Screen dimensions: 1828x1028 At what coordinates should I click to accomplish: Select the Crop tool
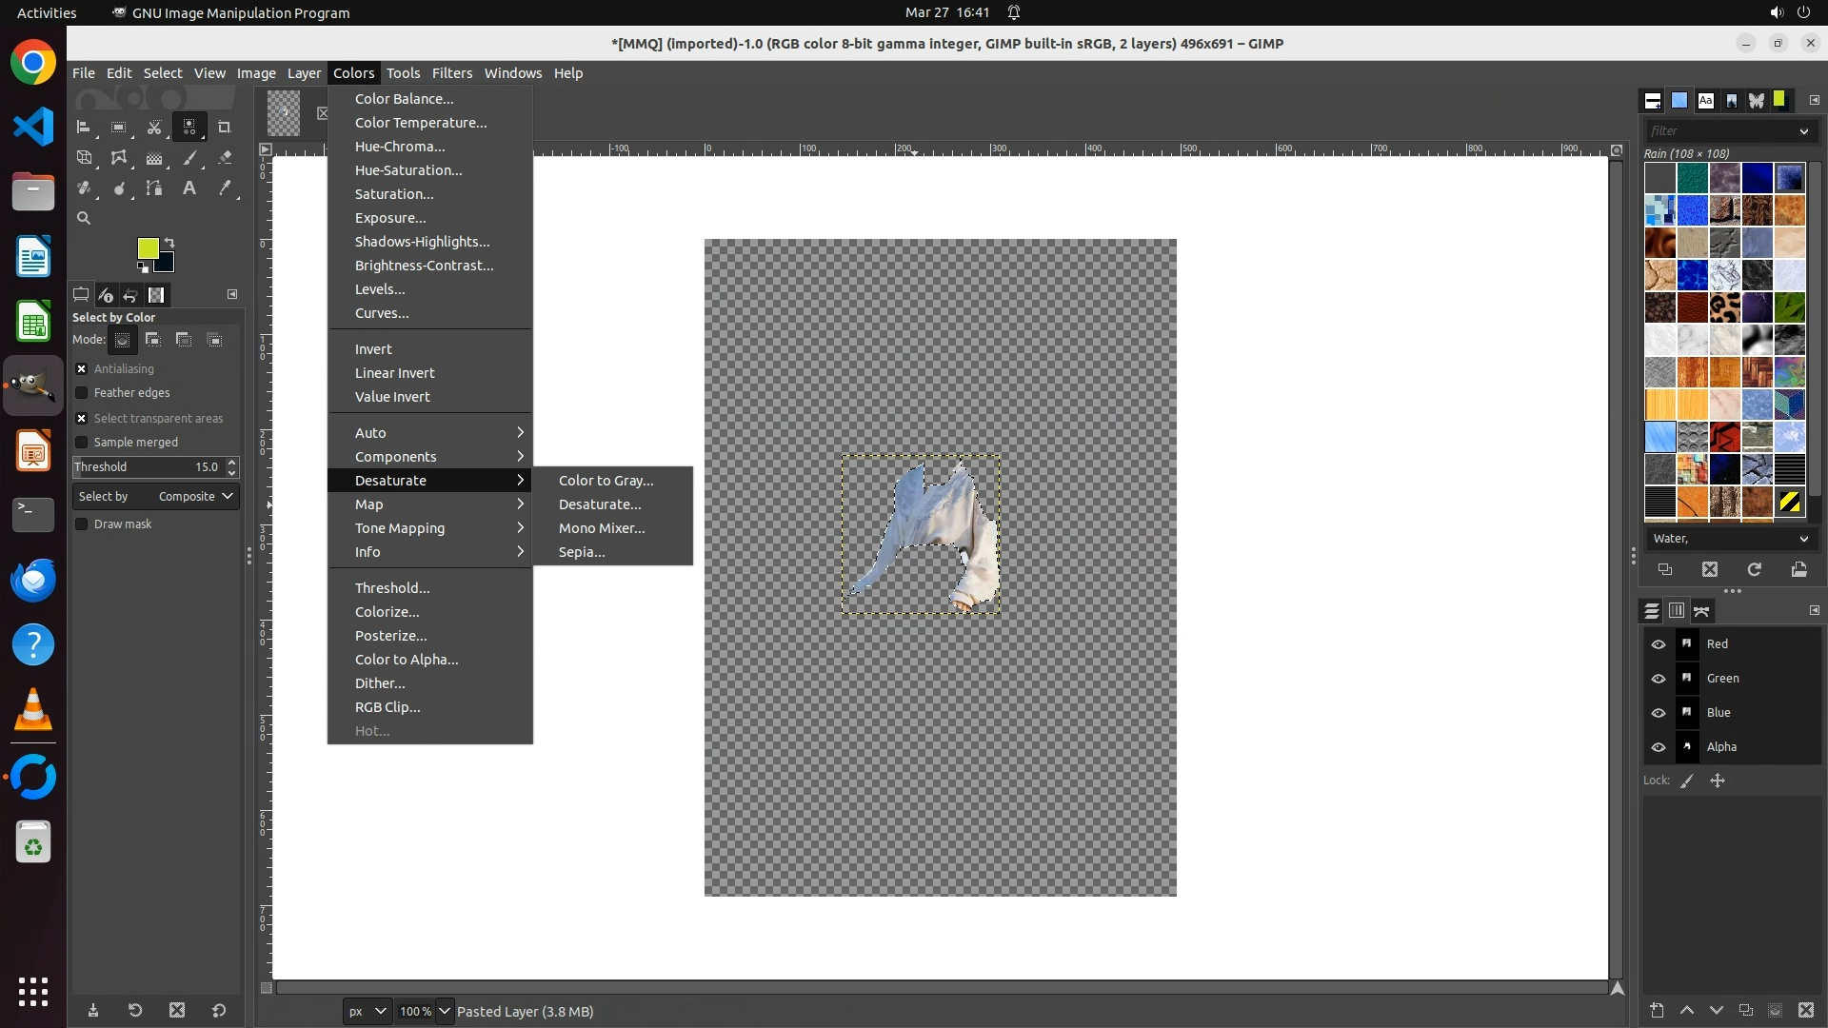coord(225,127)
